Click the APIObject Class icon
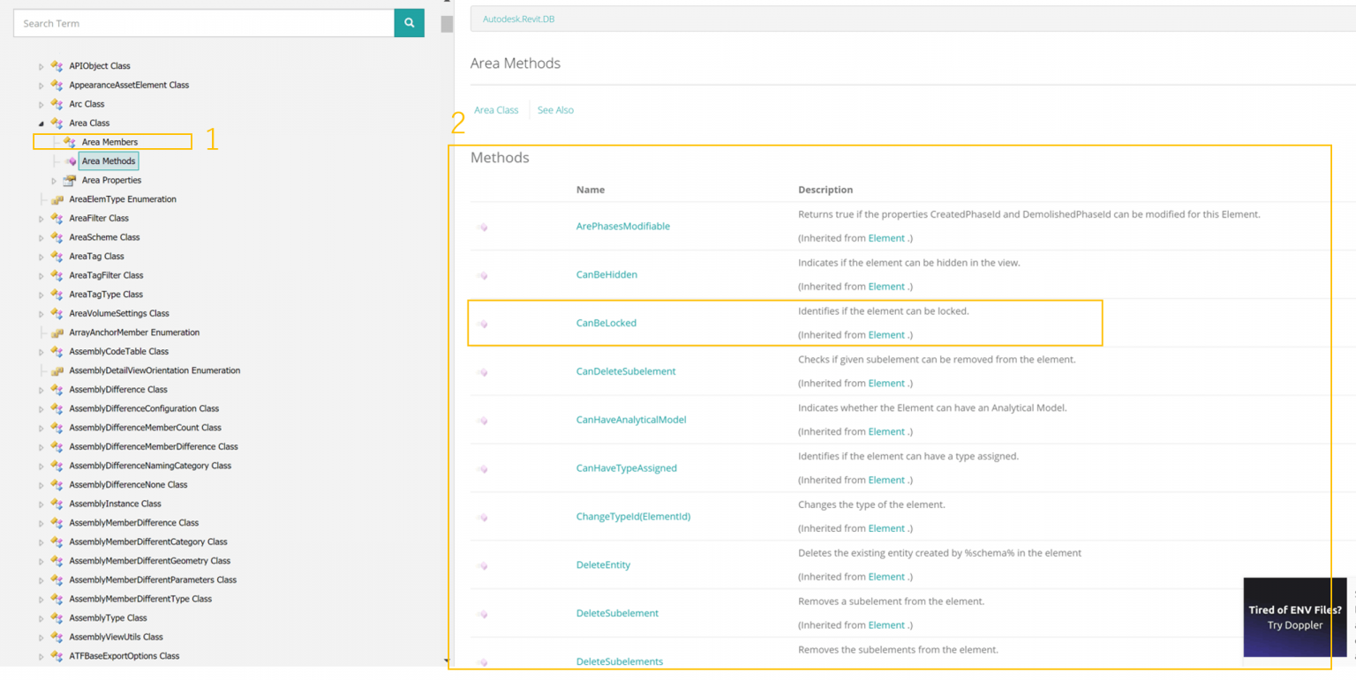 tap(57, 66)
